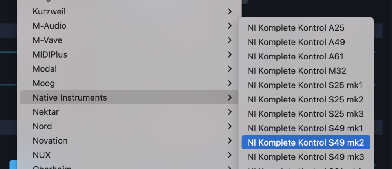Open the MIDIPlus manufacturer entry
This screenshot has width=392, height=169.
(x=129, y=54)
